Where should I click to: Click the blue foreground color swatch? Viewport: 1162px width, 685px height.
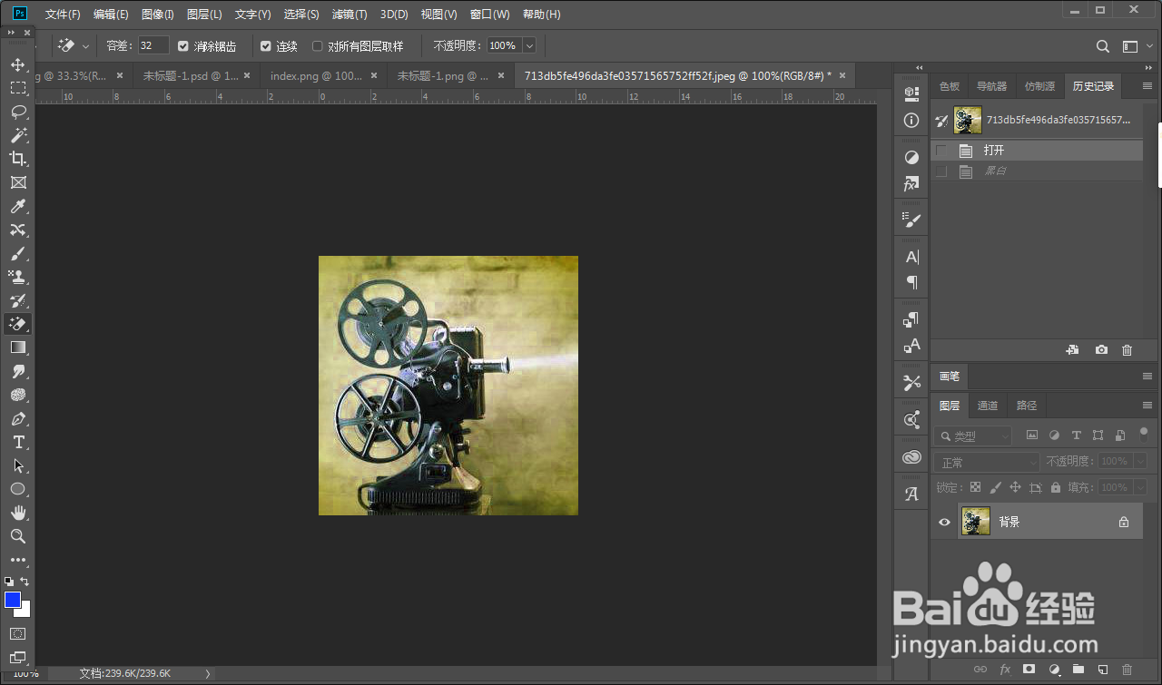13,600
